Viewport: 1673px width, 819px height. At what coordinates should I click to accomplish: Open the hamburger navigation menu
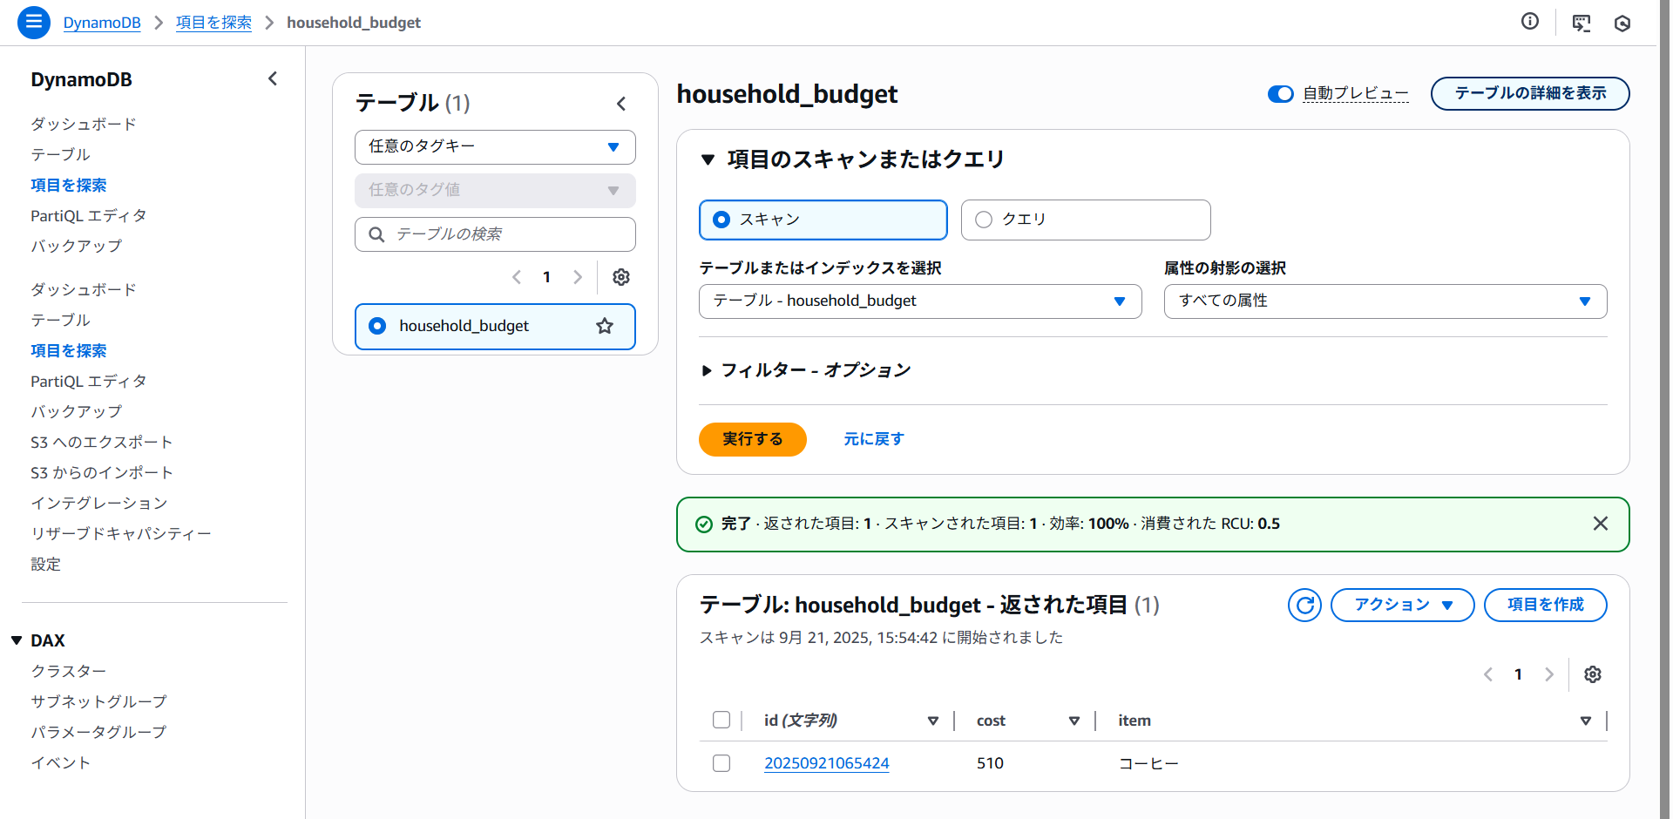point(33,22)
